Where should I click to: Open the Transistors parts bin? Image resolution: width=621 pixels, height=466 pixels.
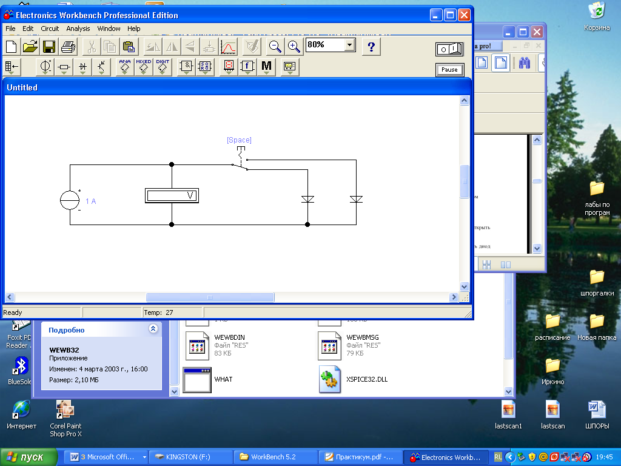click(x=101, y=67)
